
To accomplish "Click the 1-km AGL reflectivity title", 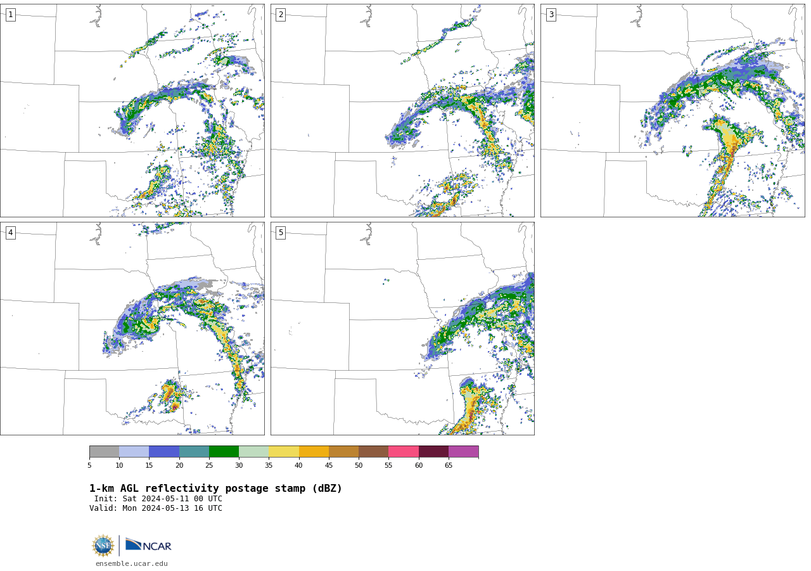I will (215, 489).
